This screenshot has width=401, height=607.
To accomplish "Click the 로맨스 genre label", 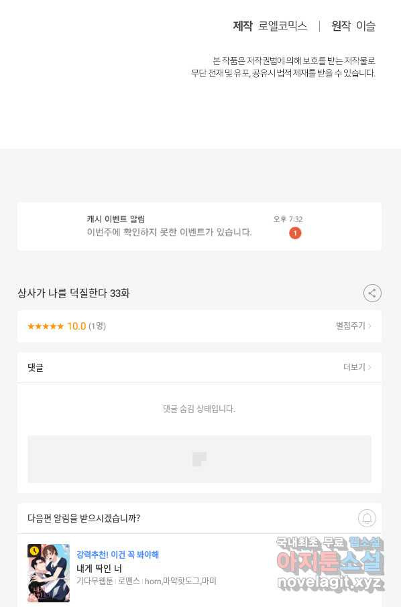I will [x=129, y=581].
